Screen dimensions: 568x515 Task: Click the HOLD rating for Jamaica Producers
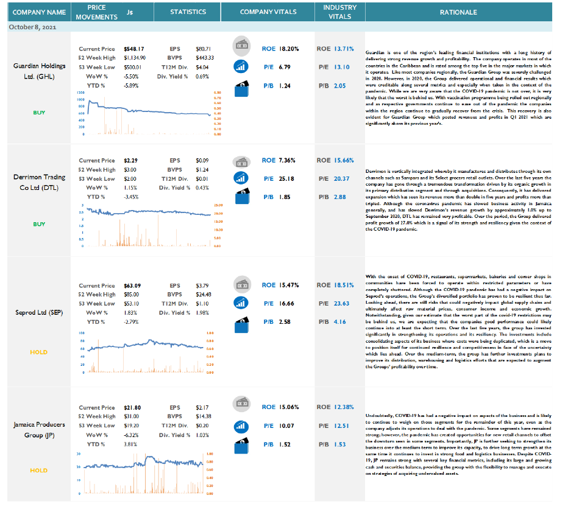[x=39, y=471]
